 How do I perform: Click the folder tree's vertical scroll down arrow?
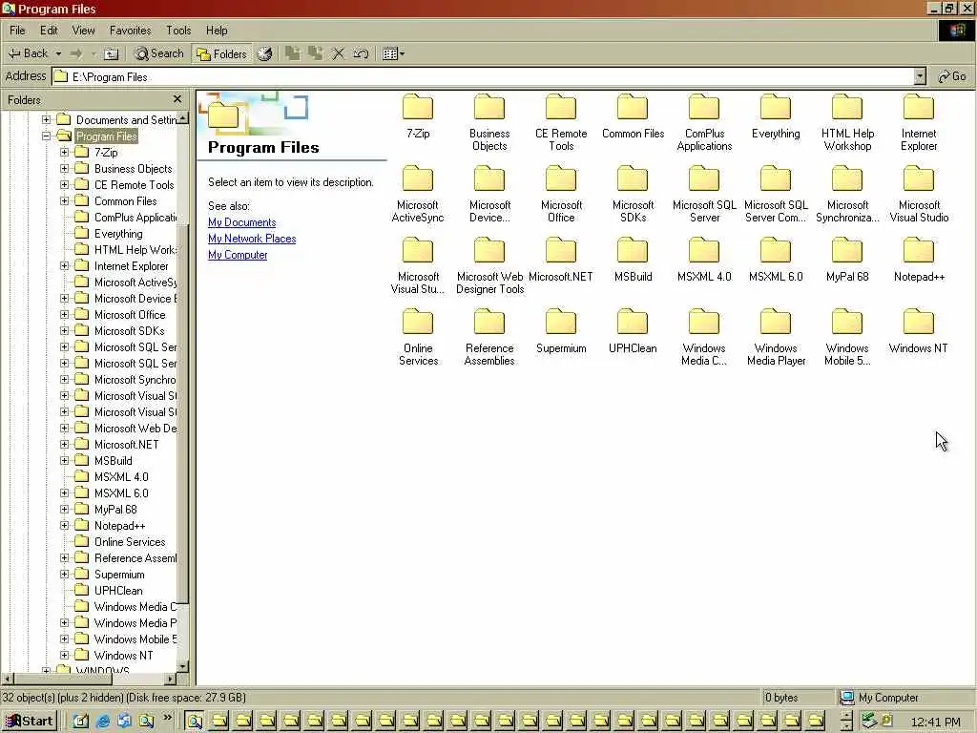coord(183,665)
